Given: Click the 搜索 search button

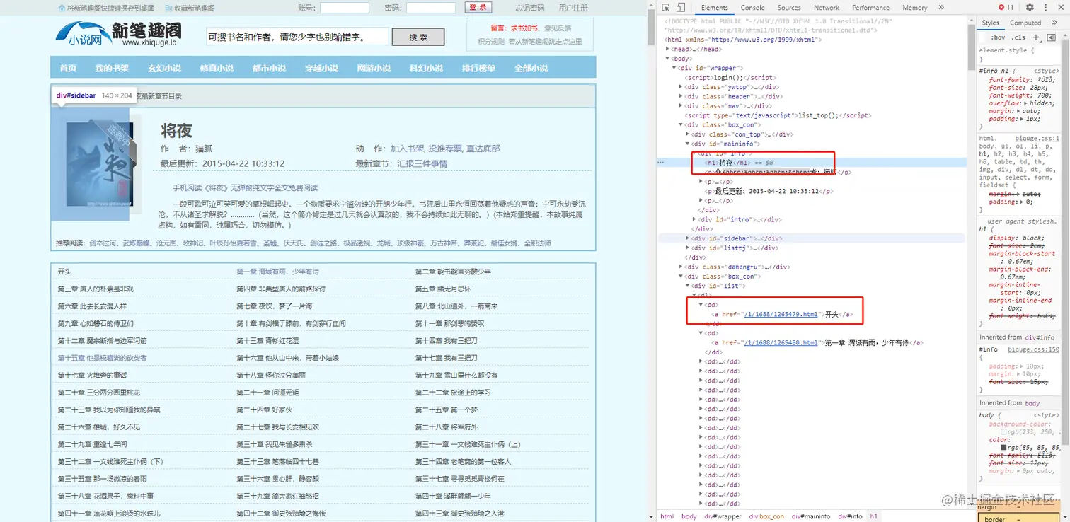Looking at the screenshot, I should [x=418, y=37].
